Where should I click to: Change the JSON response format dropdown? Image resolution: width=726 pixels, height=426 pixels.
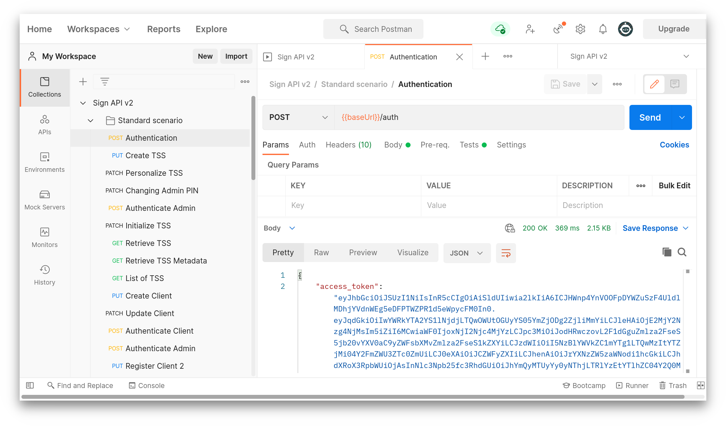pos(467,253)
